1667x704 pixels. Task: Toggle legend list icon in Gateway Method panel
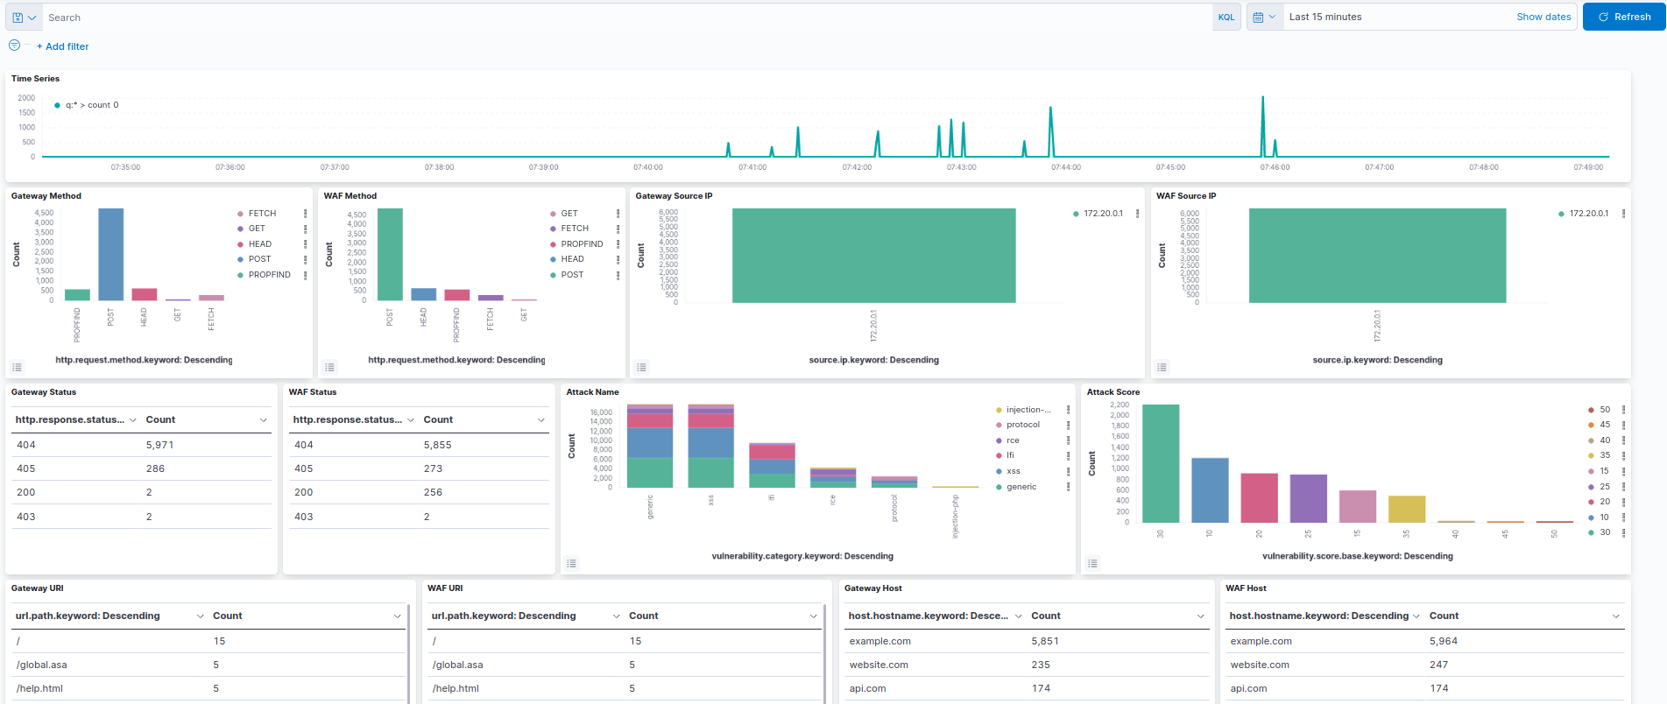[x=18, y=367]
